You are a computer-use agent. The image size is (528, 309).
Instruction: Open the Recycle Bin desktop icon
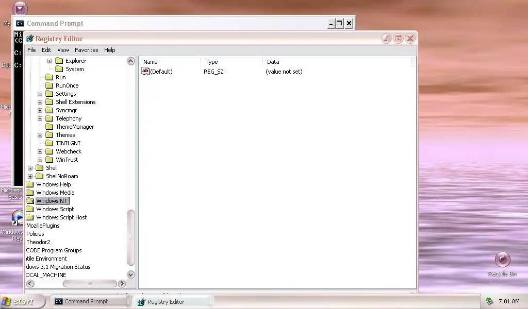pyautogui.click(x=502, y=260)
